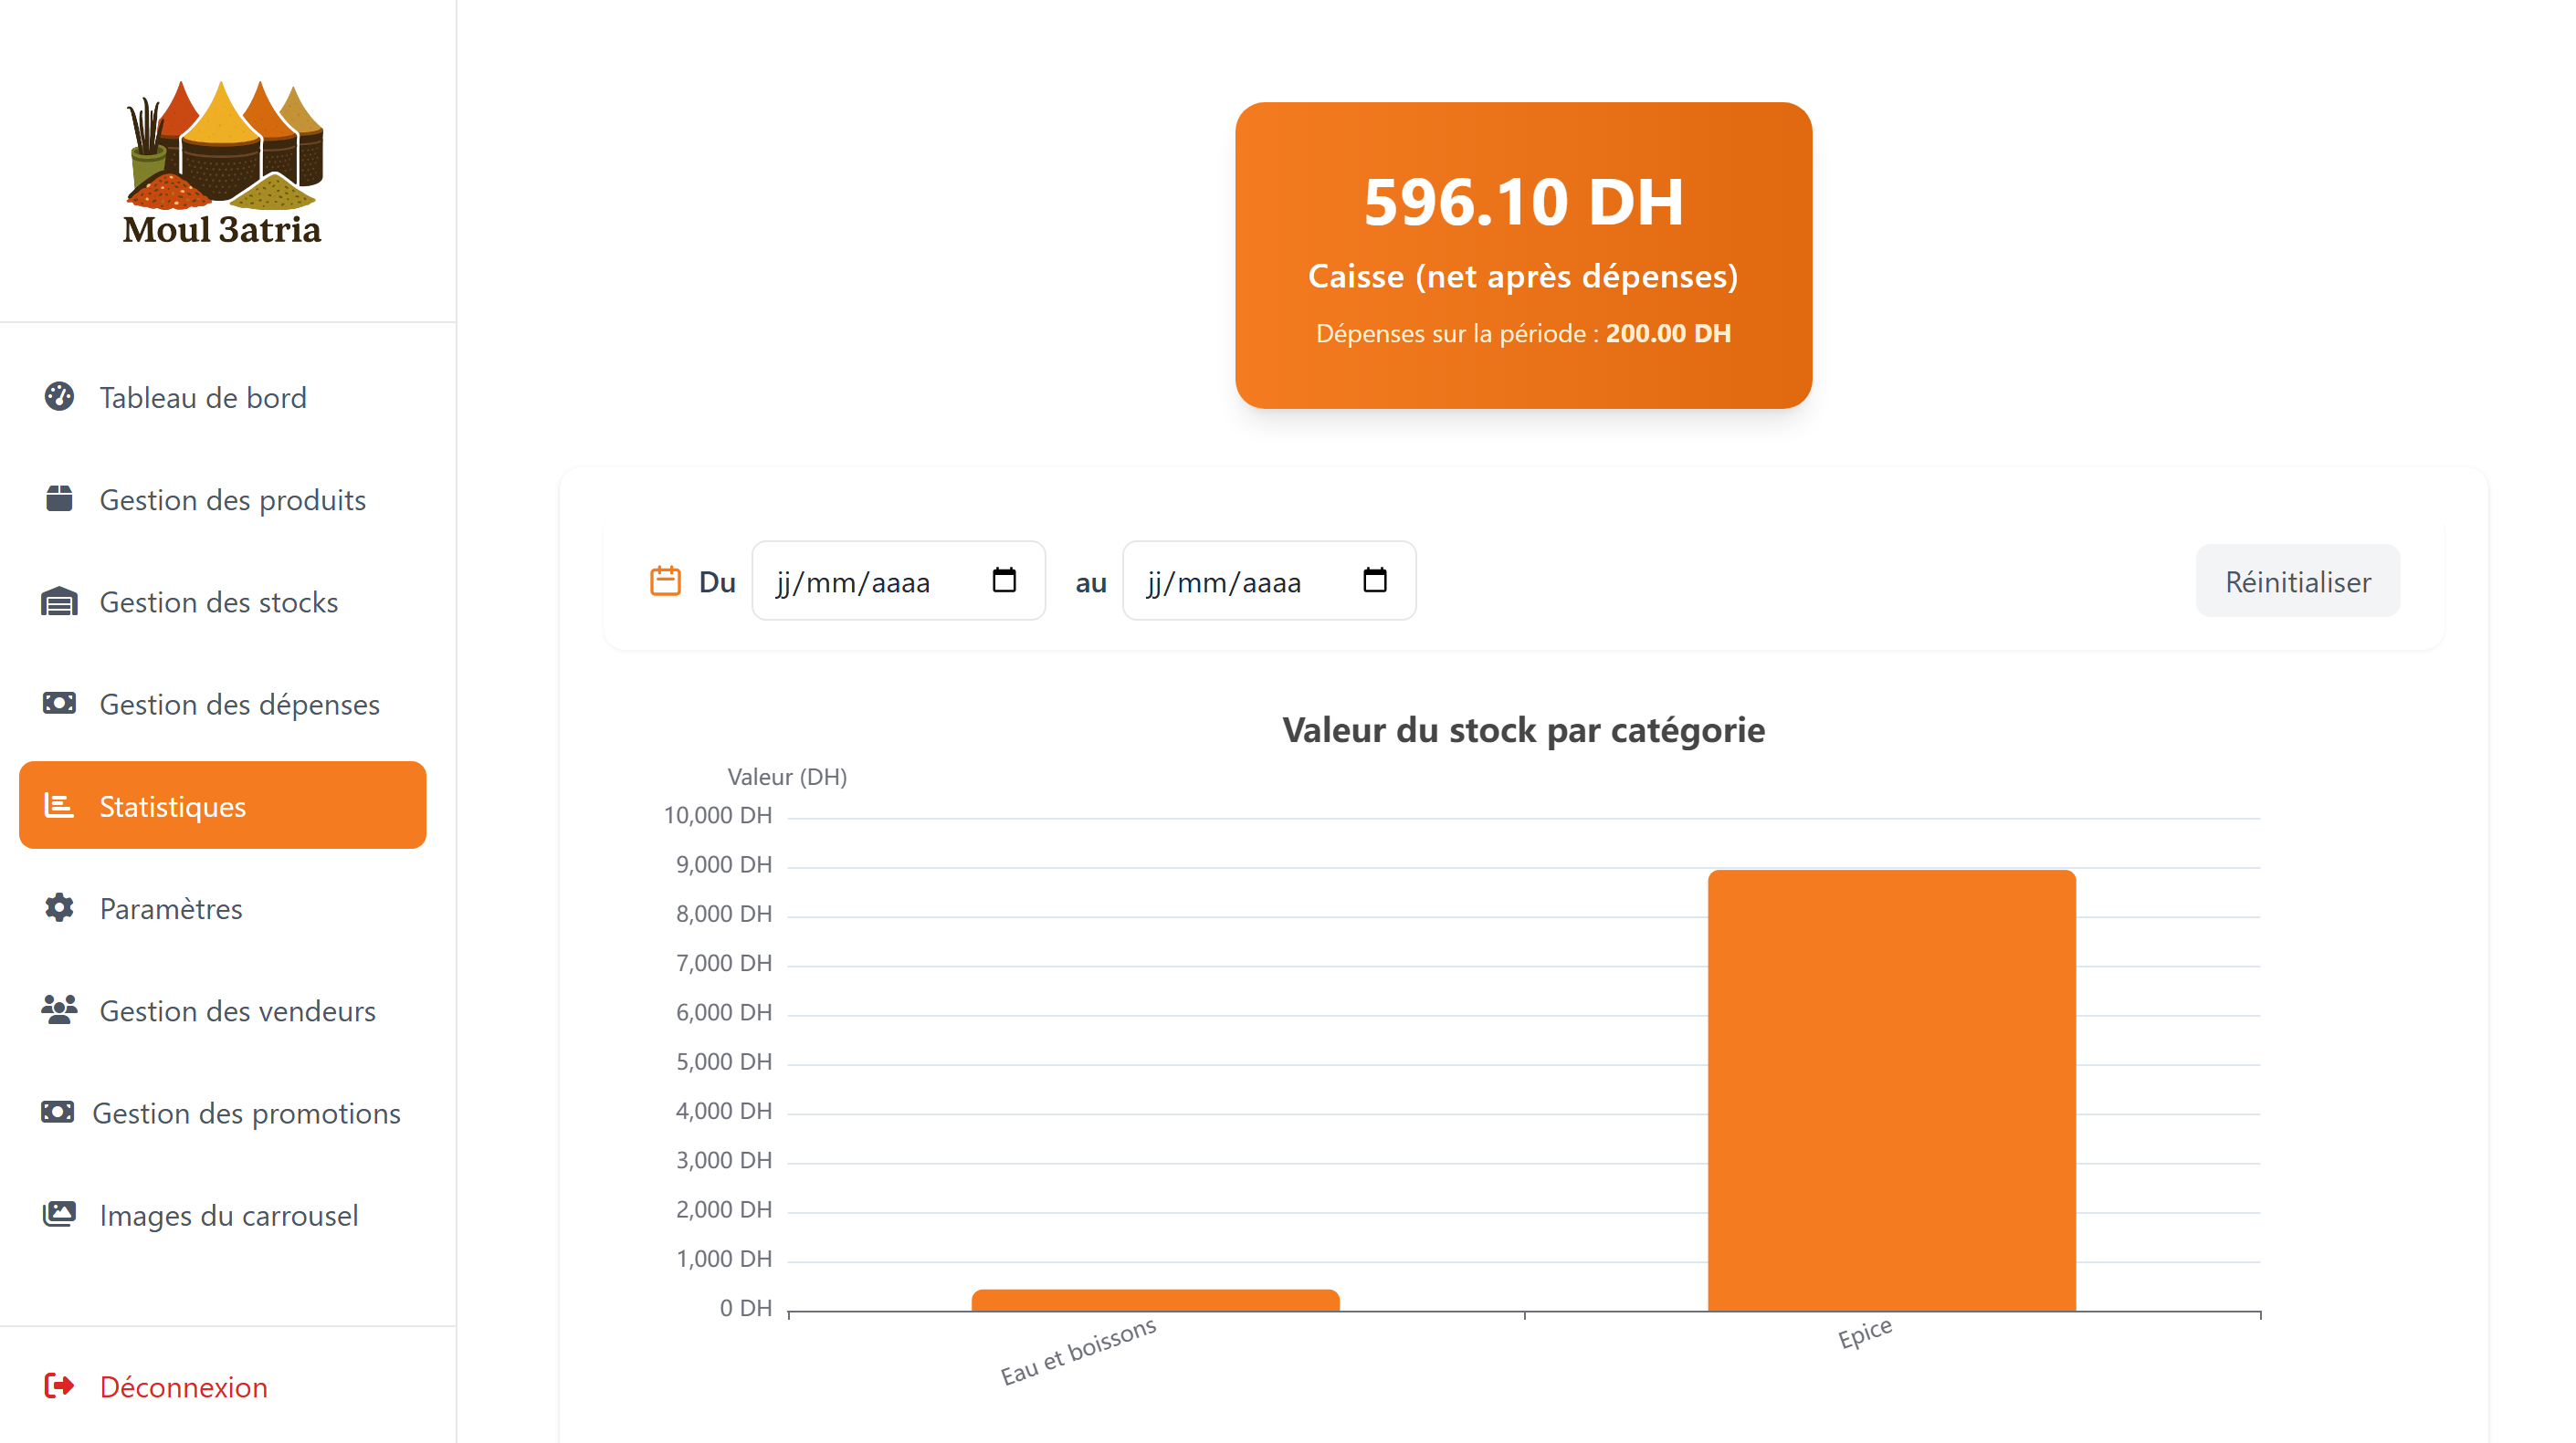Click the Gestion des promotions money icon
Screen dimensions: 2576x1443
point(57,1113)
